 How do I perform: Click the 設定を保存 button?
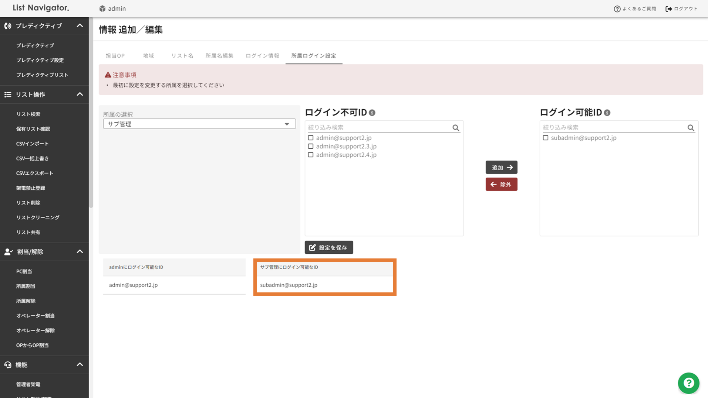click(329, 247)
